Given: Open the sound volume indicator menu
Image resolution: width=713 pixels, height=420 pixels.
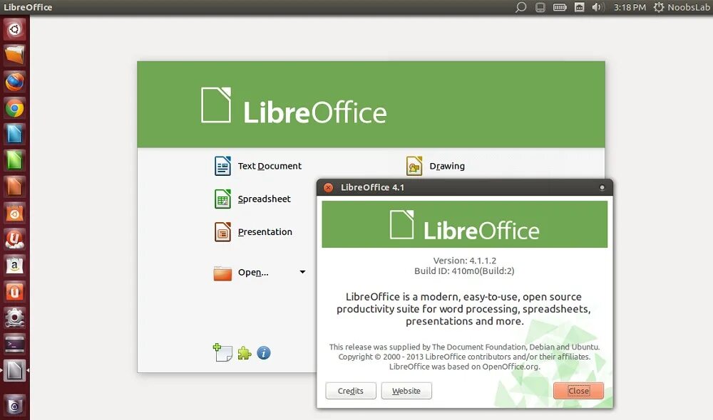Looking at the screenshot, I should point(597,7).
